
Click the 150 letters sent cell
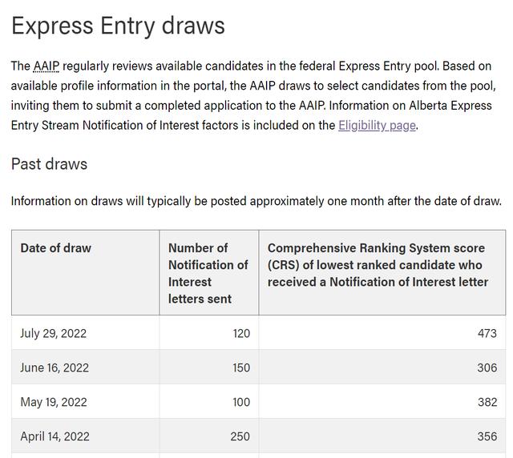pyautogui.click(x=209, y=368)
